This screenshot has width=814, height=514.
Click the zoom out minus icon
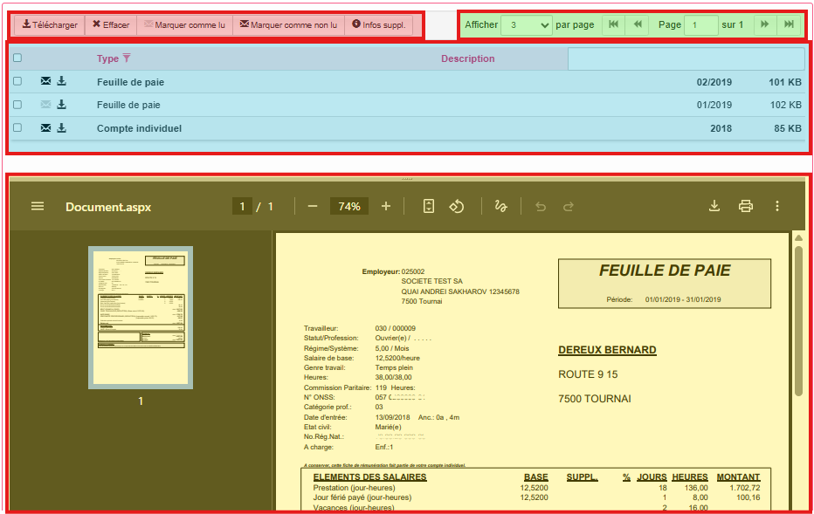313,207
